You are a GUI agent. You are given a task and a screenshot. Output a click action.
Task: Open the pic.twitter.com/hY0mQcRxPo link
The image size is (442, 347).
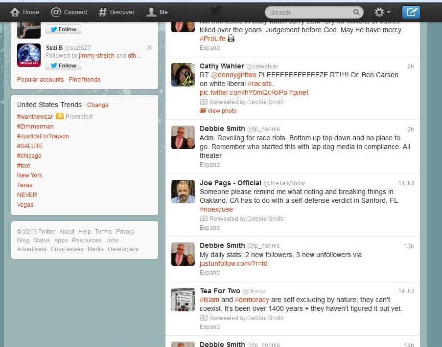coord(244,92)
